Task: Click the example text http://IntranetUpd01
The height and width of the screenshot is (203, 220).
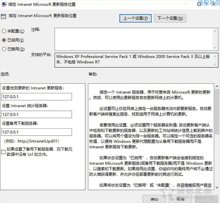Action: [x=37, y=141]
